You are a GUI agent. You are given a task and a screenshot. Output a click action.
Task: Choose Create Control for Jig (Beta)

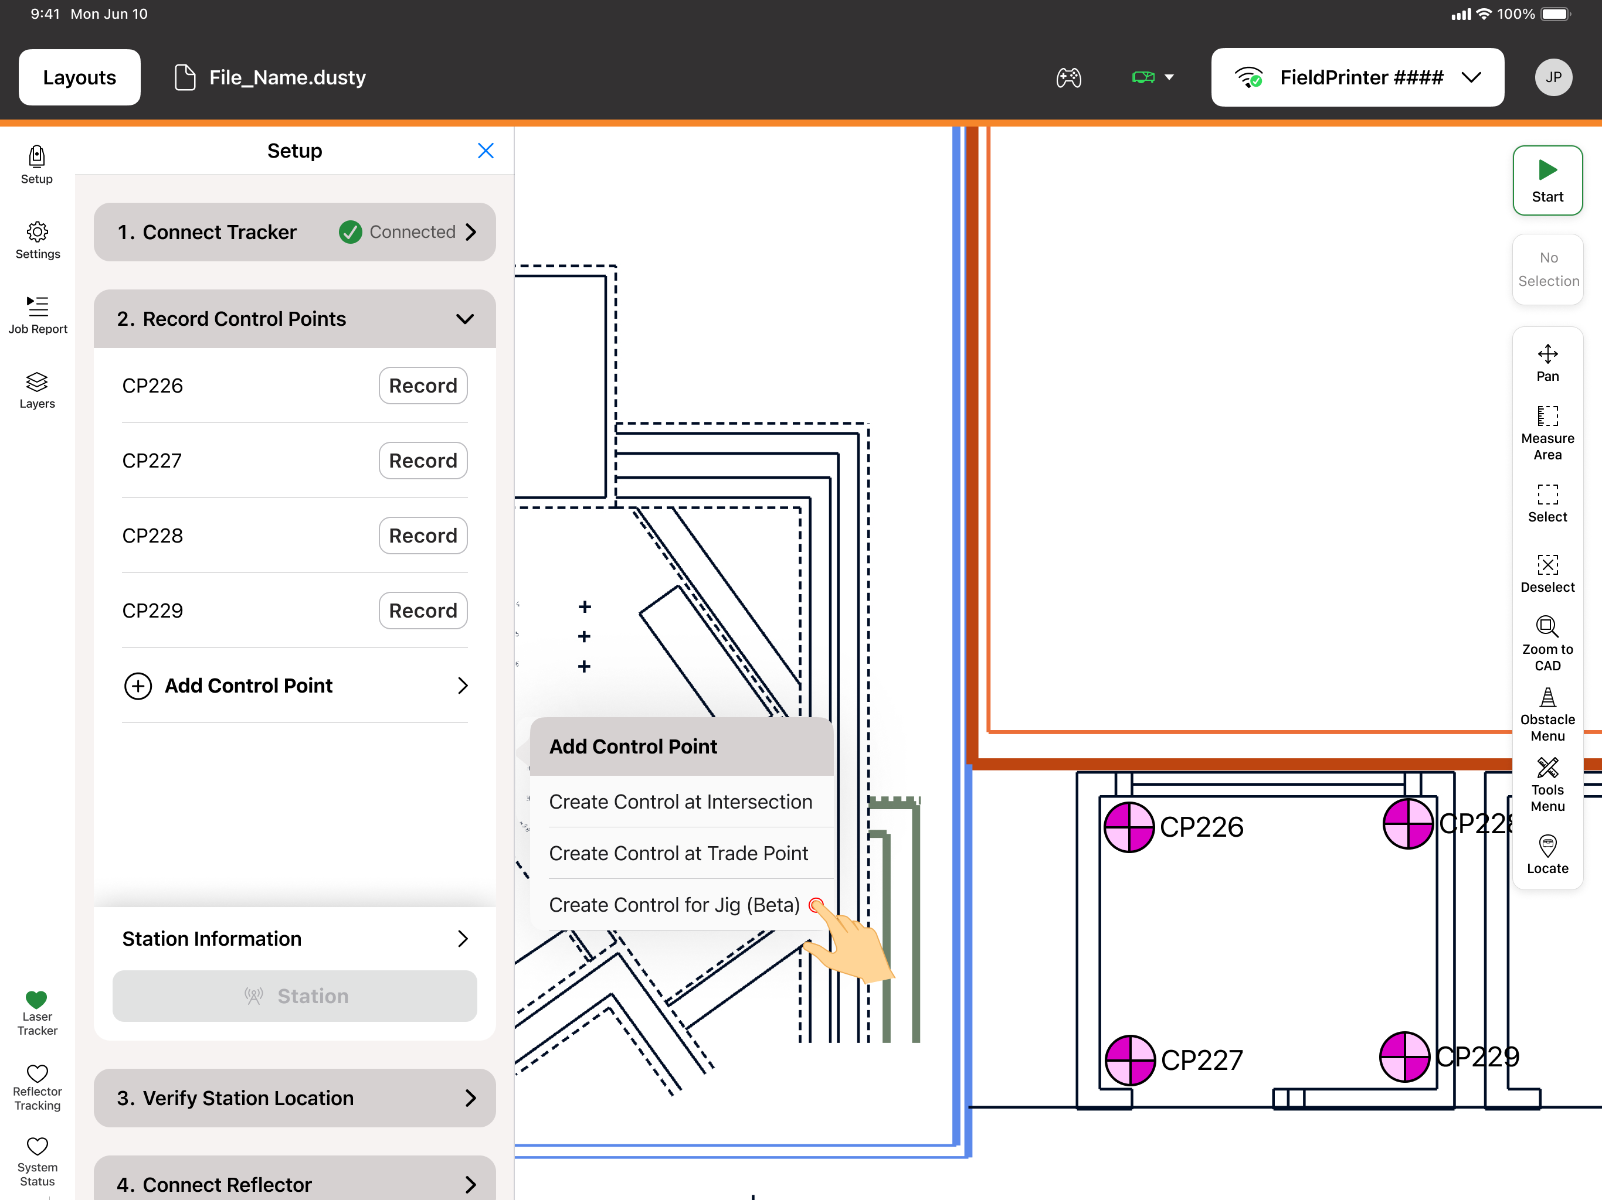[x=681, y=904]
